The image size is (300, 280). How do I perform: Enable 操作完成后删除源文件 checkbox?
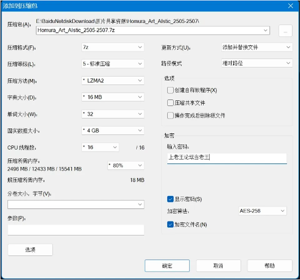pyautogui.click(x=170, y=115)
